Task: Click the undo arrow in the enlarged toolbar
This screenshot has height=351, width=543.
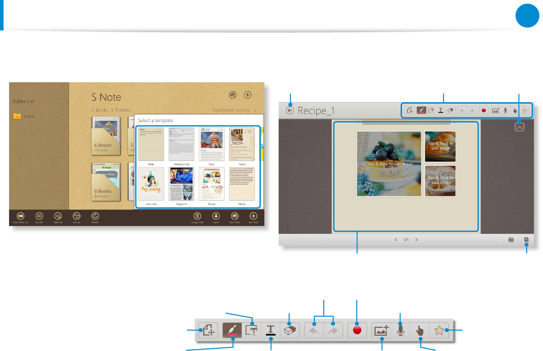Action: click(x=314, y=330)
